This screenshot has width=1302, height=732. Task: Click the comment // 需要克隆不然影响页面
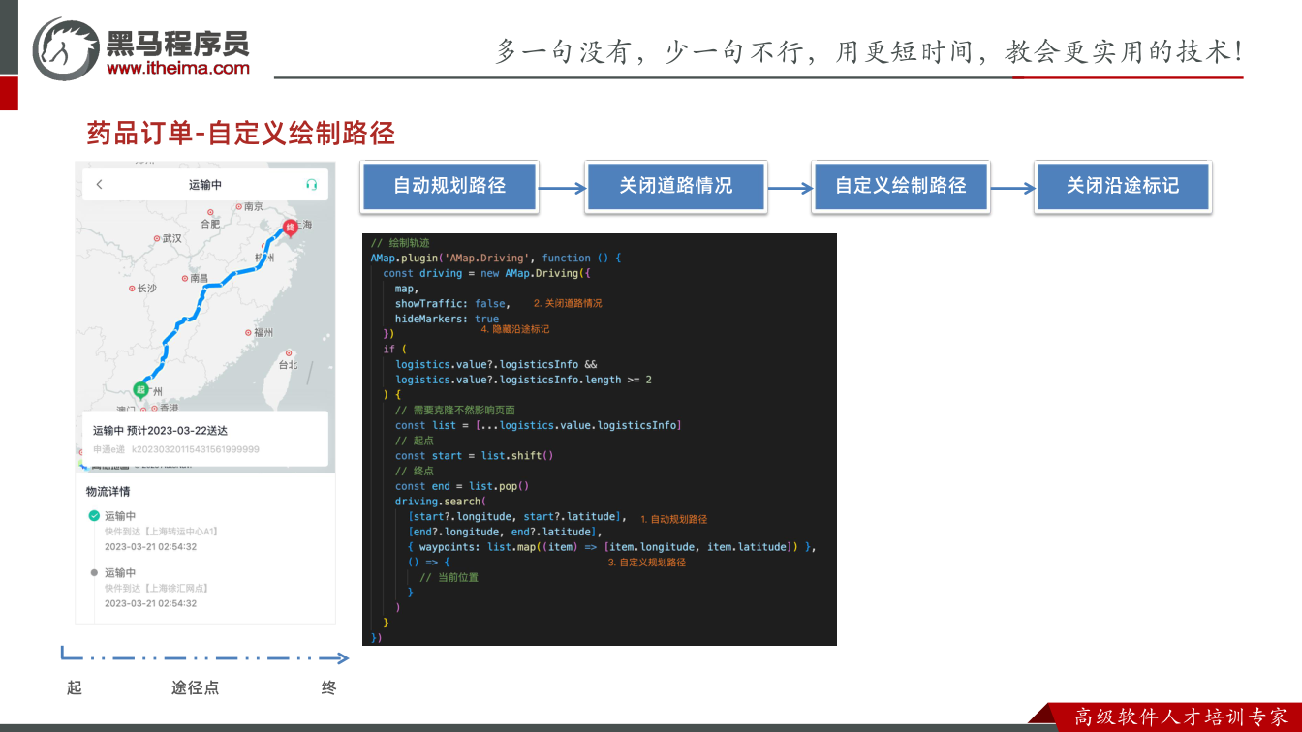pyautogui.click(x=455, y=410)
